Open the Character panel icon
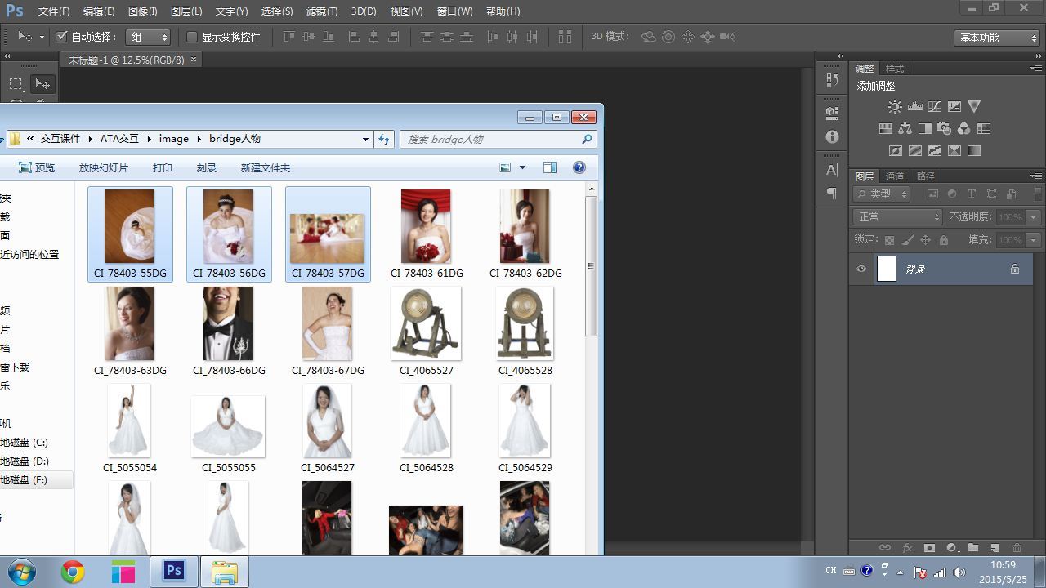This screenshot has width=1046, height=588. tap(832, 170)
